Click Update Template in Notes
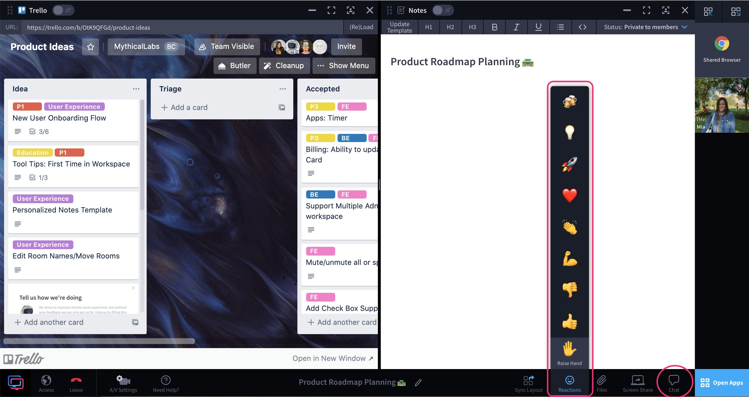Viewport: 749px width, 397px height. click(x=400, y=27)
